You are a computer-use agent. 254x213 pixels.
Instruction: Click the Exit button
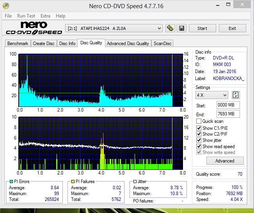click(232, 28)
